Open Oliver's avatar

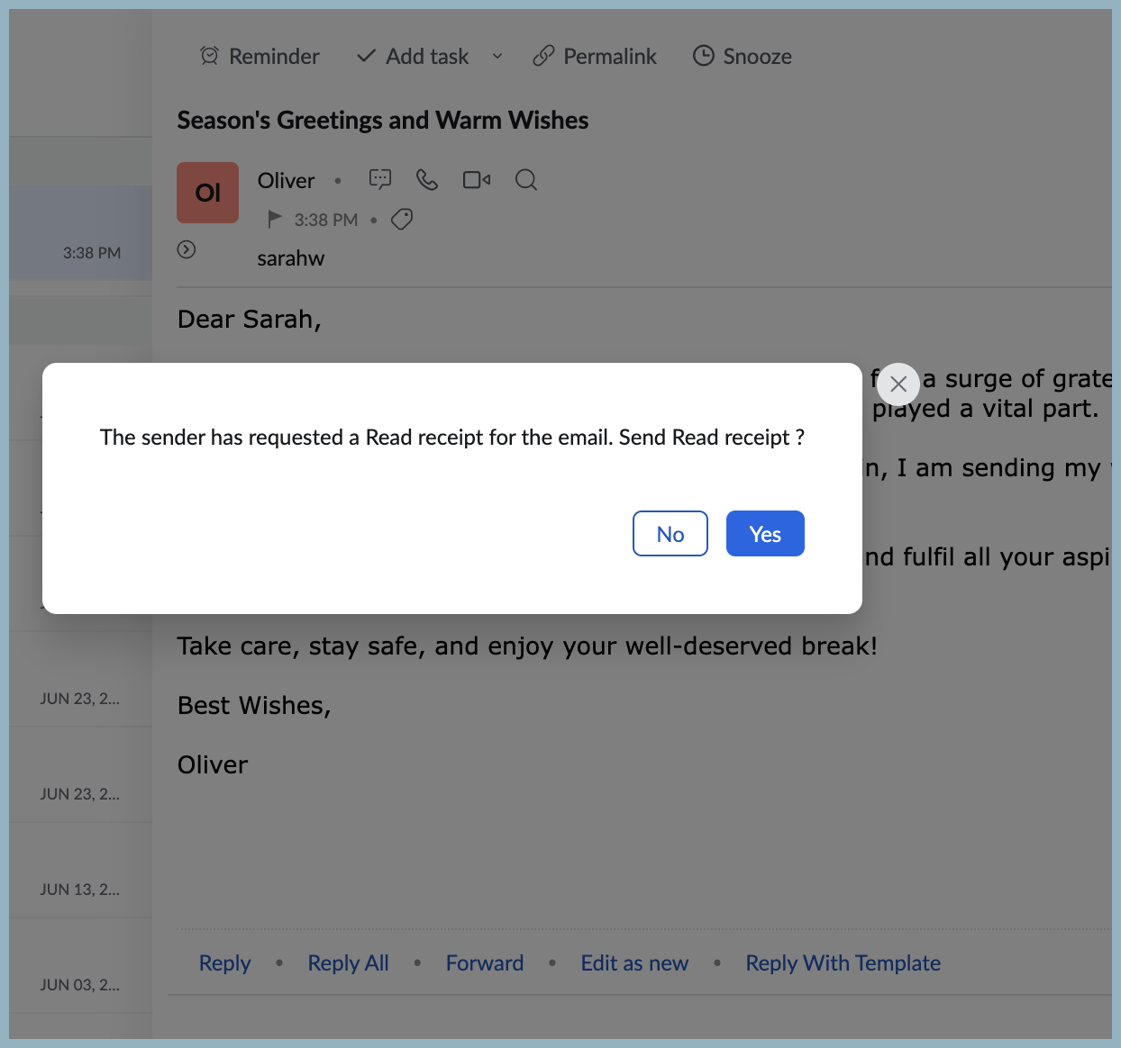tap(207, 192)
